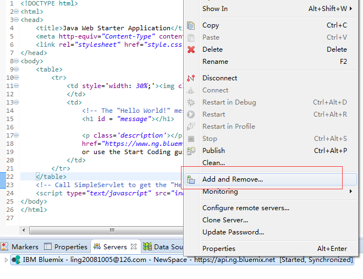Collapse the table fold on line 9
363x279 pixels.
click(x=16, y=69)
